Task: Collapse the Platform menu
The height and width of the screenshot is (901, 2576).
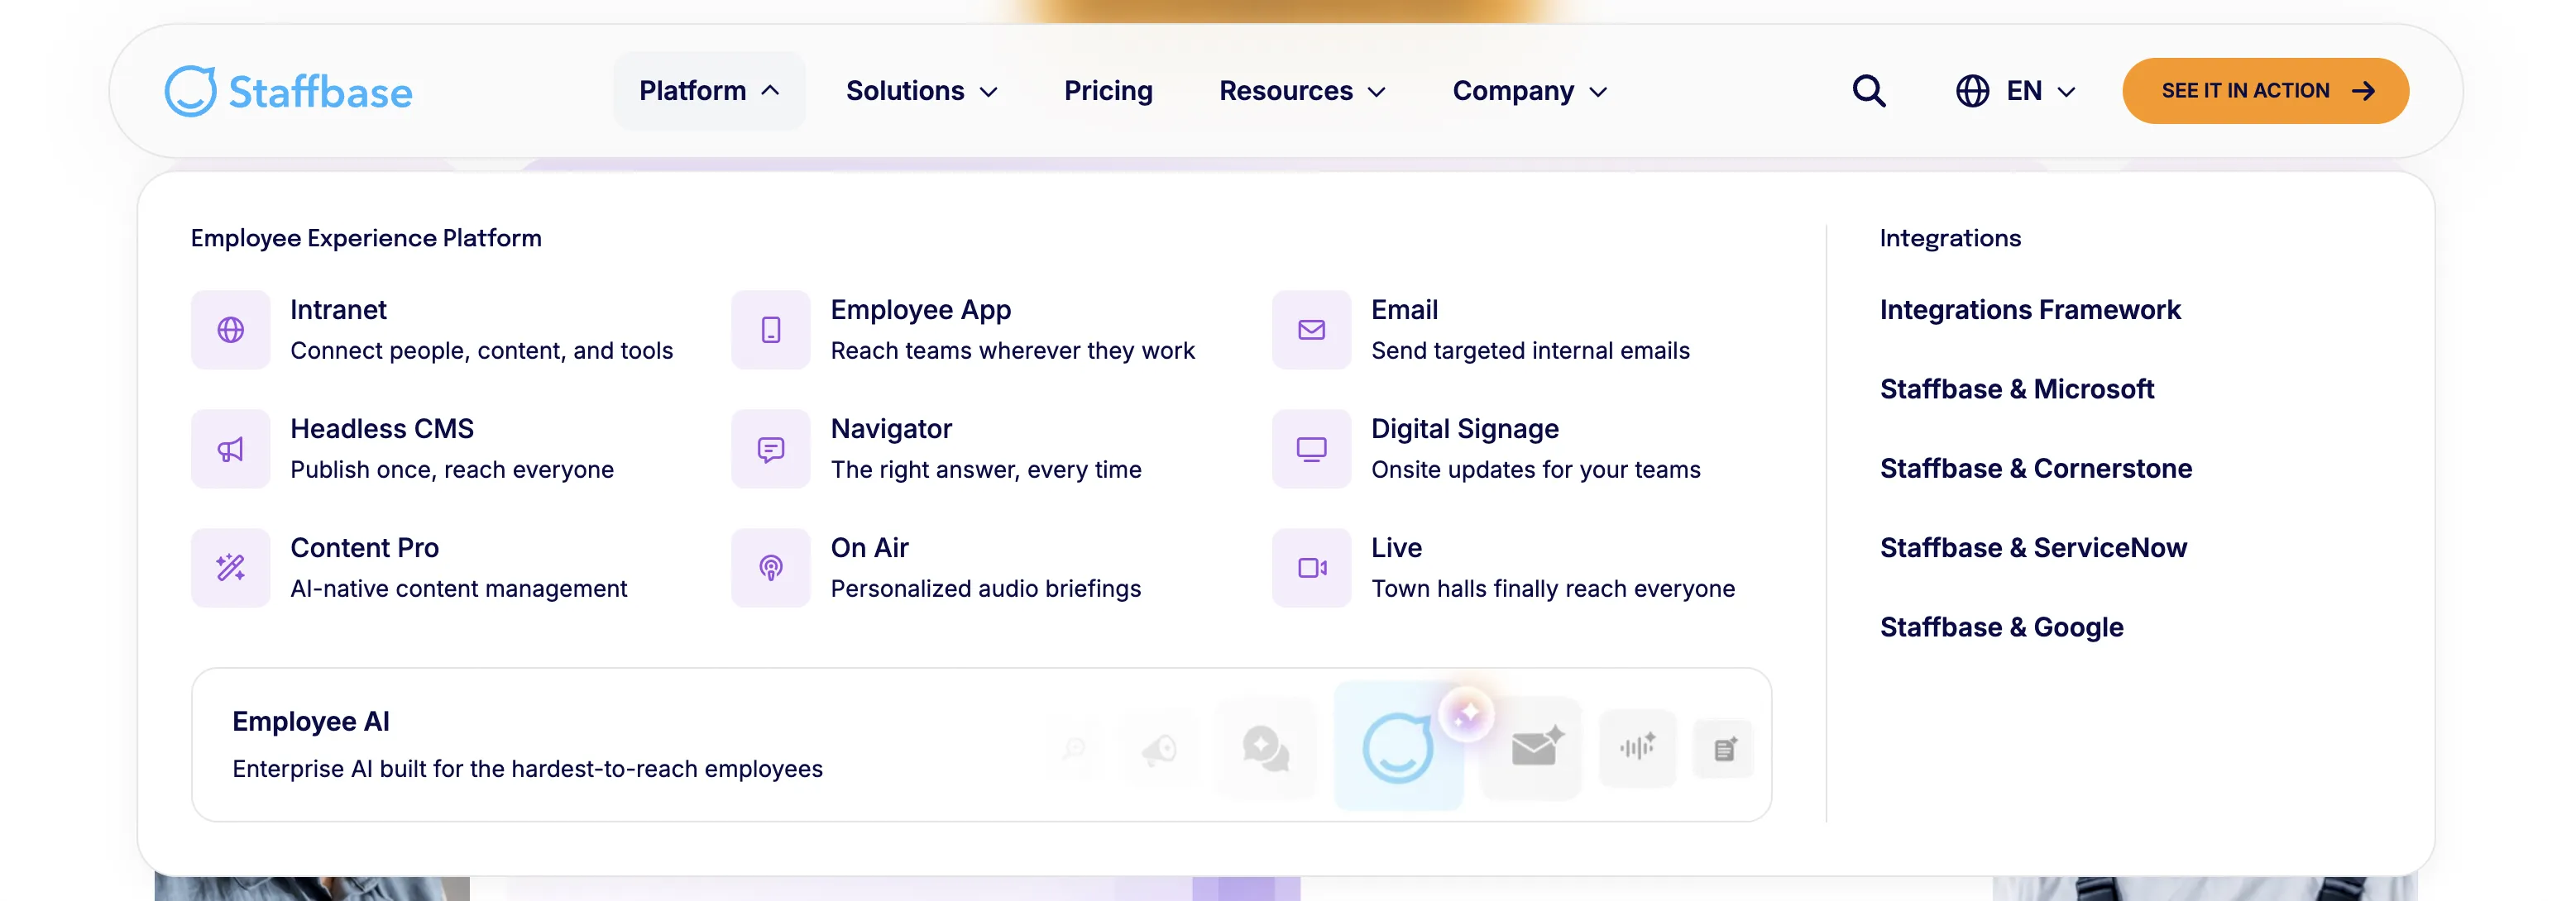Action: [x=709, y=91]
